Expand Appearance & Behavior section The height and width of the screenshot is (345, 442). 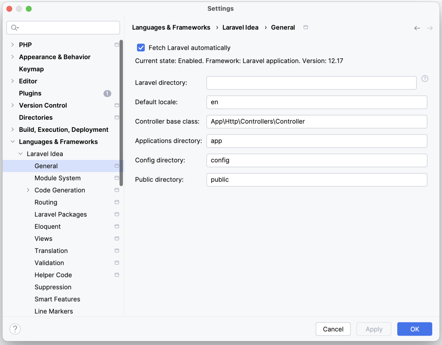coord(13,57)
